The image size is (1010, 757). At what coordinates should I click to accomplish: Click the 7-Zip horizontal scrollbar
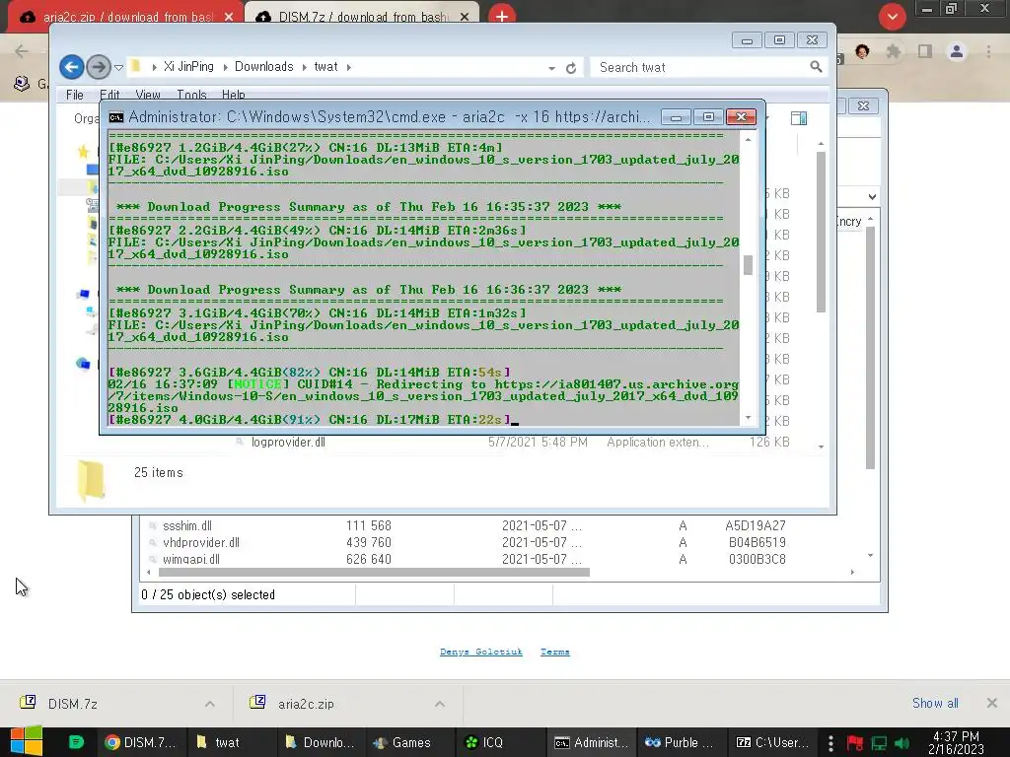coord(374,572)
